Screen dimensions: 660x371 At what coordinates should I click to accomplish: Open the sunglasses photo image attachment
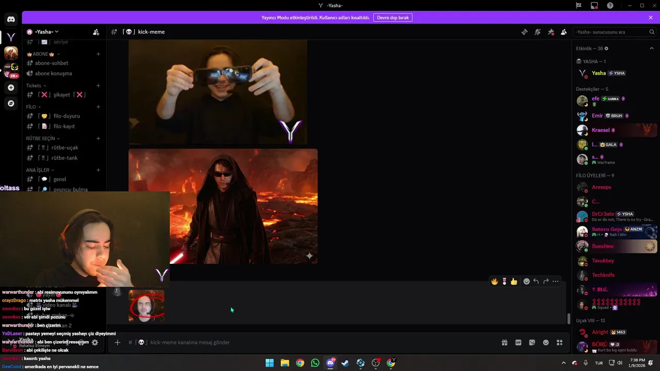pyautogui.click(x=218, y=92)
